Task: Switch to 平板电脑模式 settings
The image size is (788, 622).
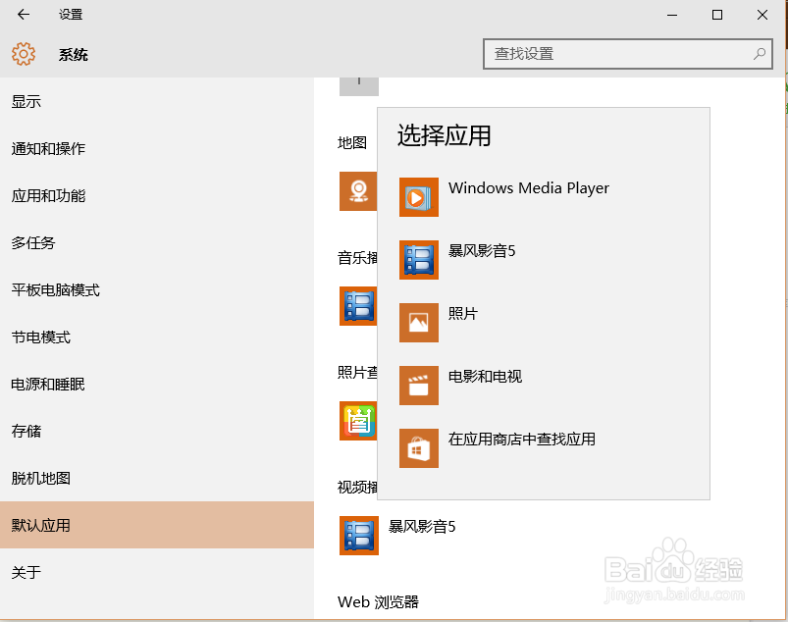Action: pyautogui.click(x=157, y=290)
